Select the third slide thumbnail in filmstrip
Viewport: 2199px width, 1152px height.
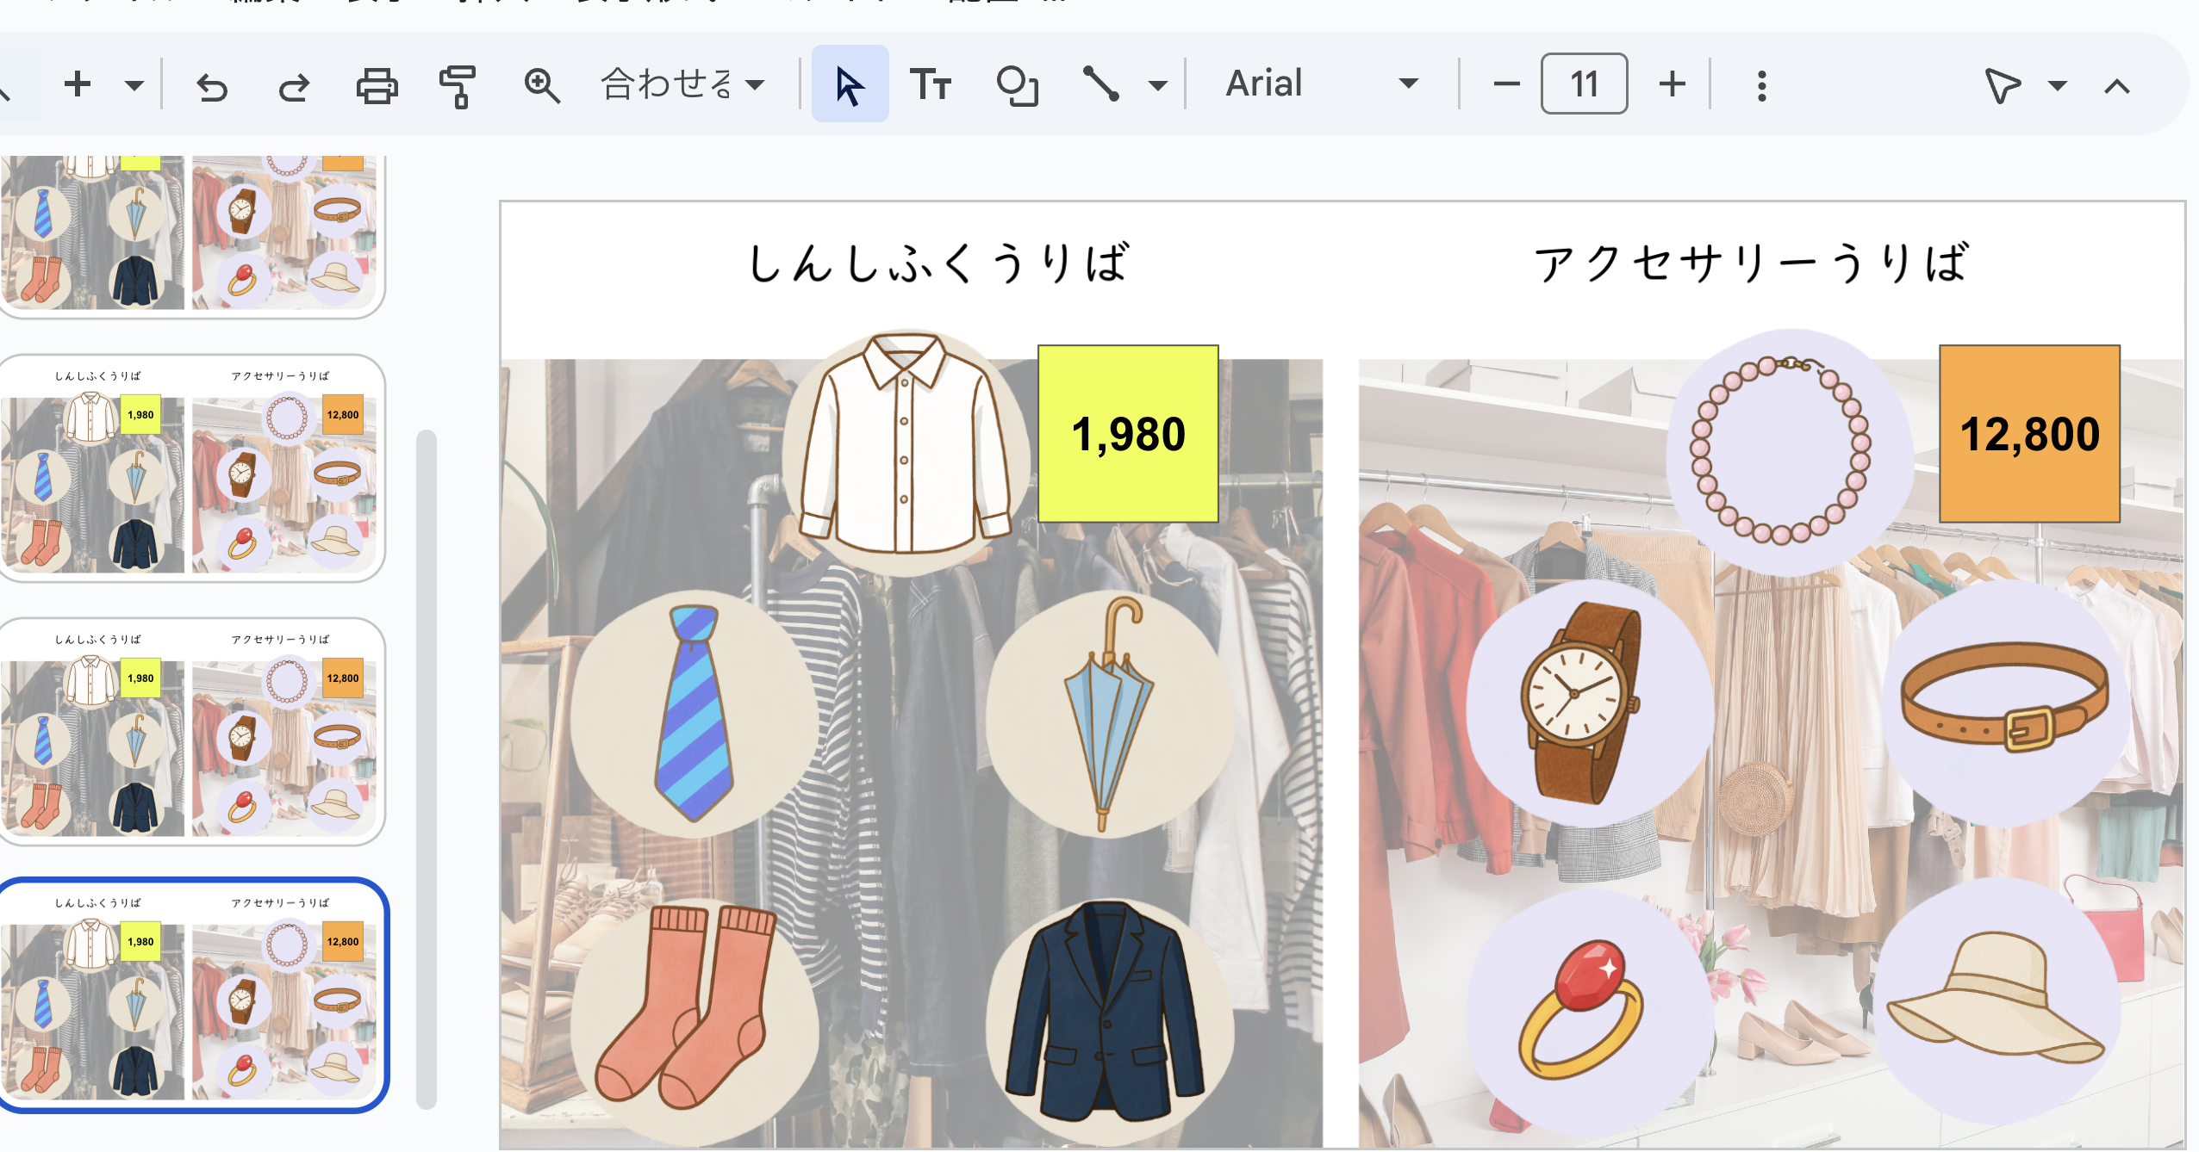[190, 732]
